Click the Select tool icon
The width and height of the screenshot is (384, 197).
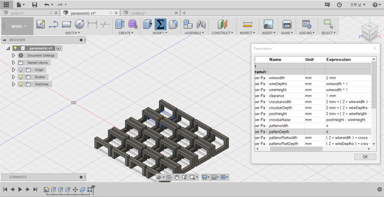[x=328, y=24]
